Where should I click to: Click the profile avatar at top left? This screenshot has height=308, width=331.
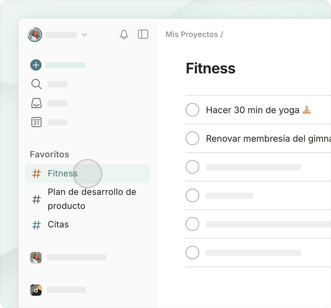[x=35, y=35]
